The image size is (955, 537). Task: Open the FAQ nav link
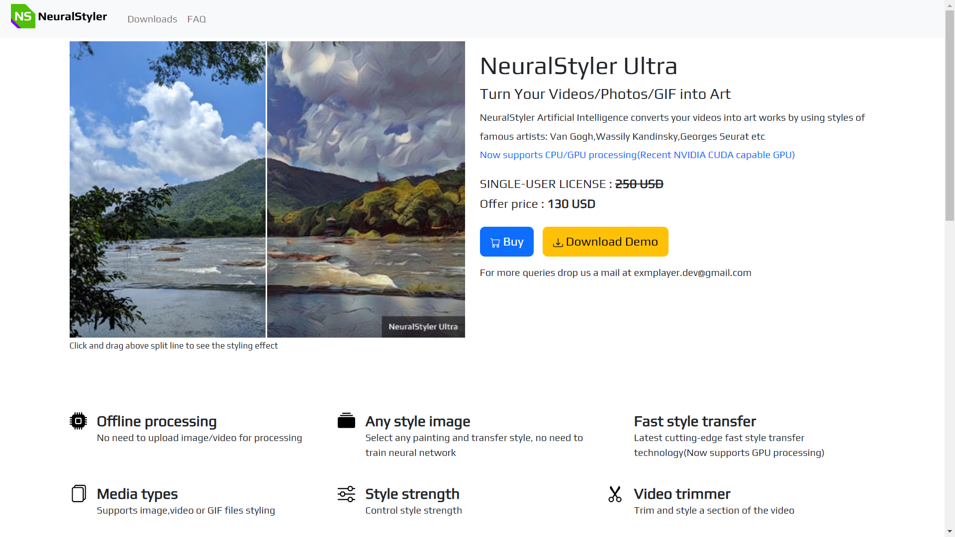click(196, 19)
